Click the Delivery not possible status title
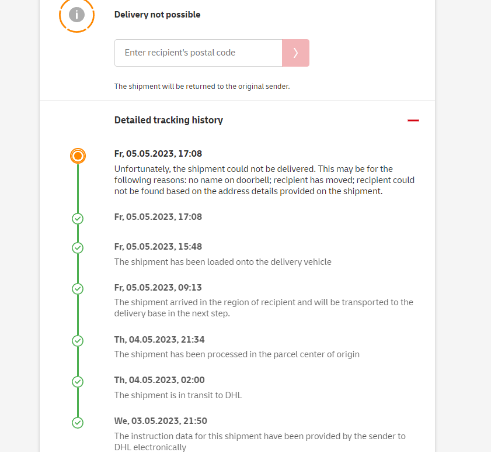 [x=157, y=15]
